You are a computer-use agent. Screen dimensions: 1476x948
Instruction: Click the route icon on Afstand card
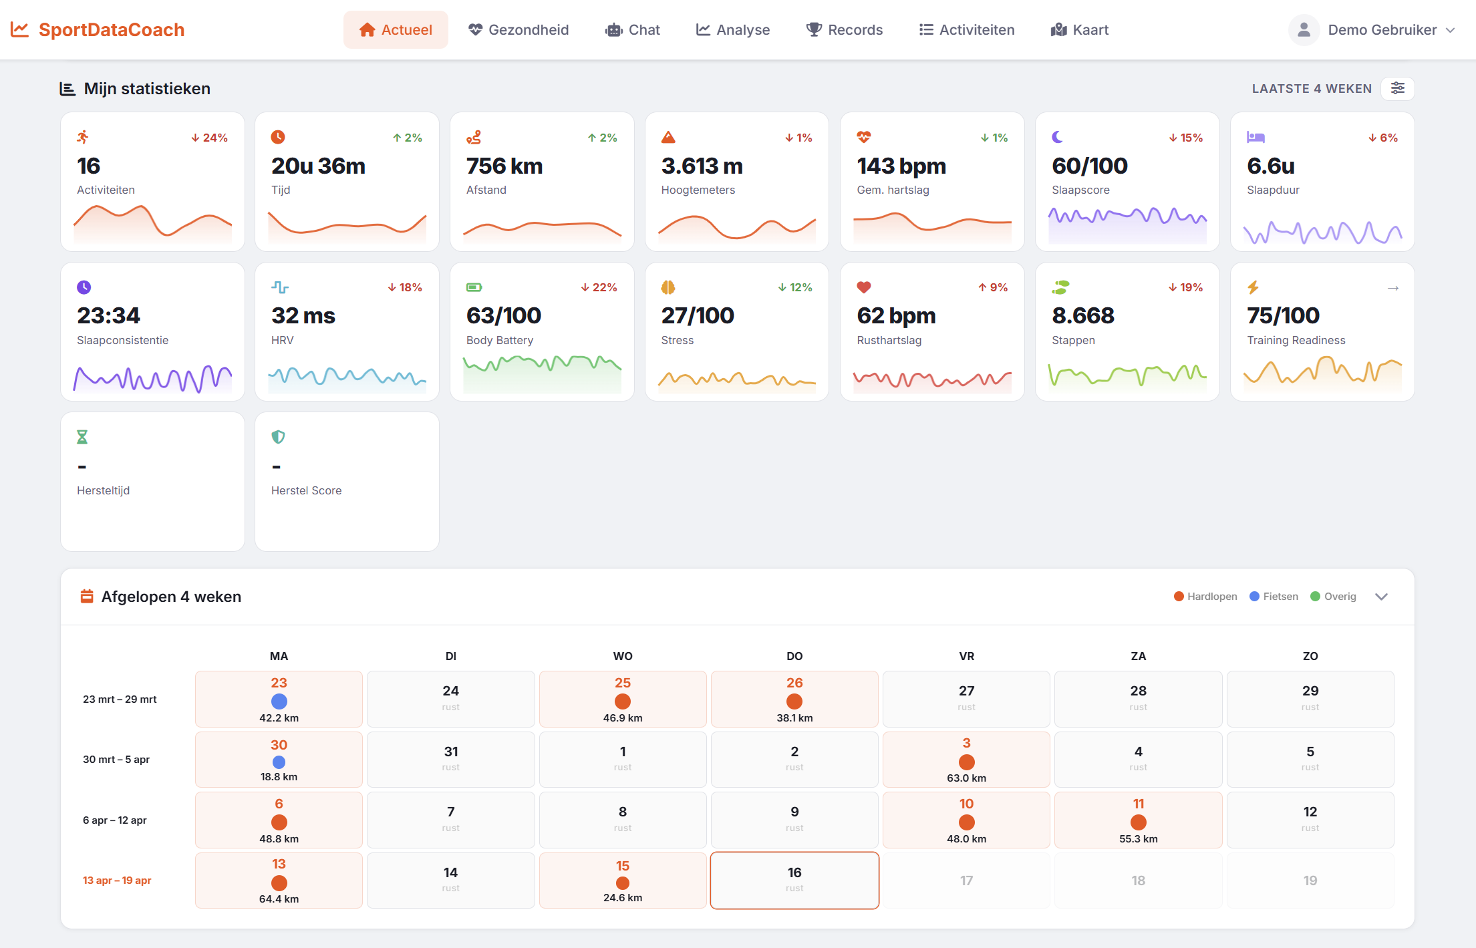(474, 137)
